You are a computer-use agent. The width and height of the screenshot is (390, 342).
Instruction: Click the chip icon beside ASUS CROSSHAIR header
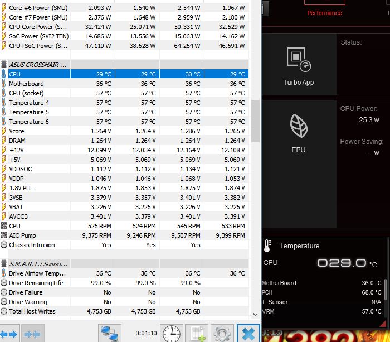(4, 65)
